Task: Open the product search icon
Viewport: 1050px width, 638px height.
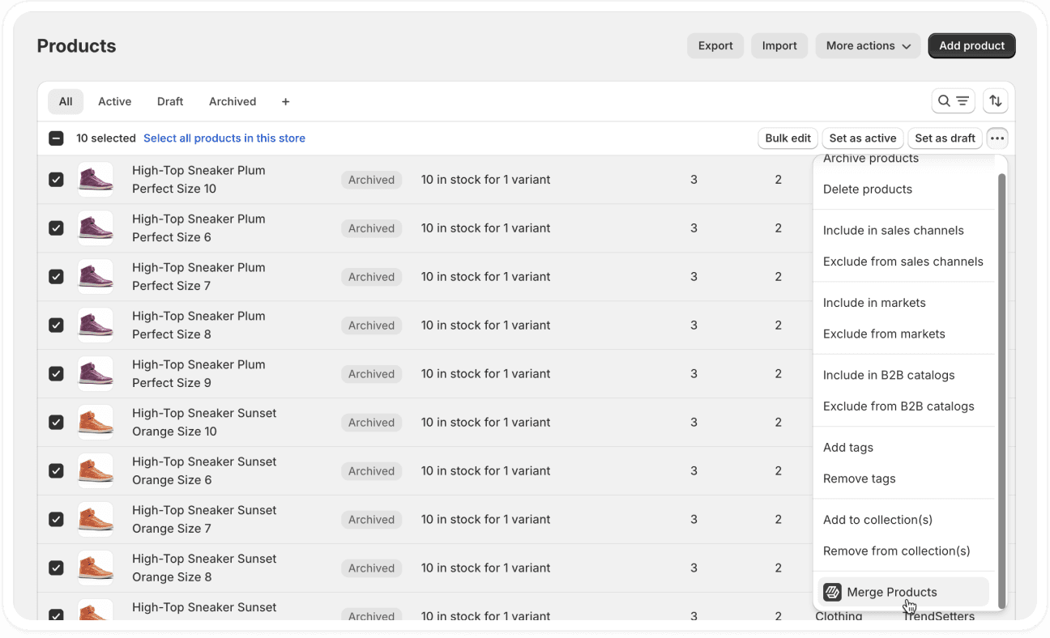Action: (942, 101)
